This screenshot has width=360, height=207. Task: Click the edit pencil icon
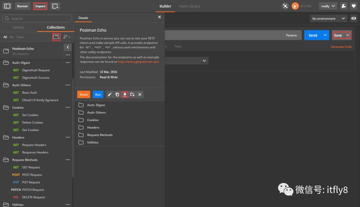click(x=110, y=94)
